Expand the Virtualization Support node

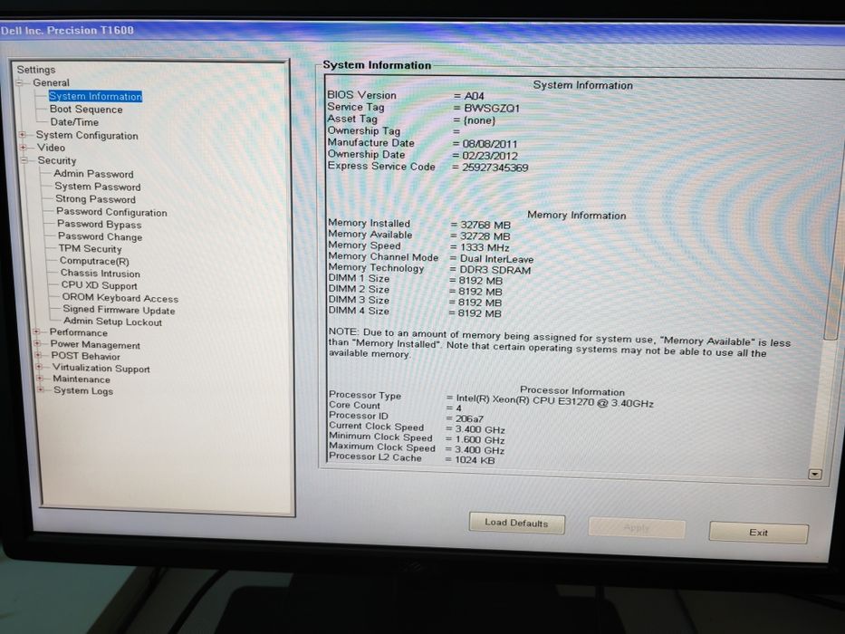(39, 367)
